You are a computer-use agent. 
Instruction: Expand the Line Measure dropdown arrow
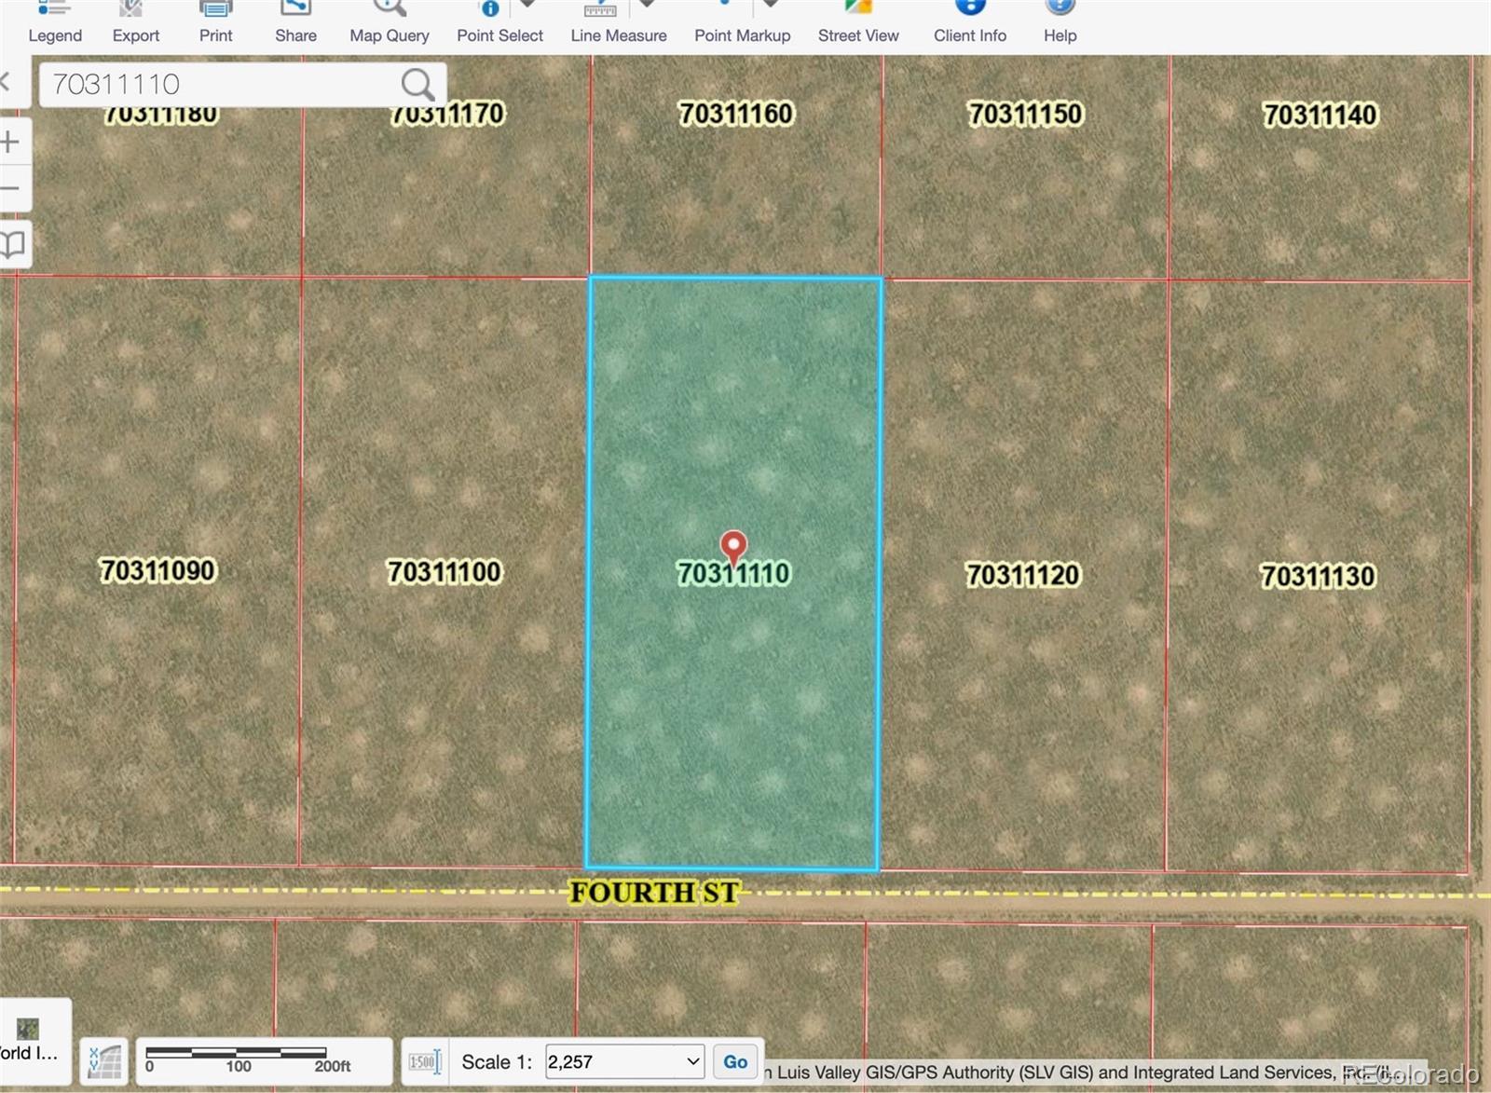tap(647, 6)
